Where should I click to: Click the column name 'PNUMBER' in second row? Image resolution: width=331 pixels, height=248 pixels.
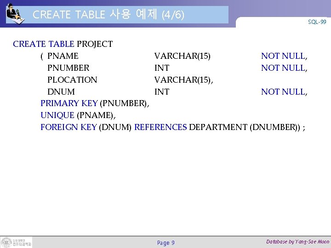click(68, 68)
